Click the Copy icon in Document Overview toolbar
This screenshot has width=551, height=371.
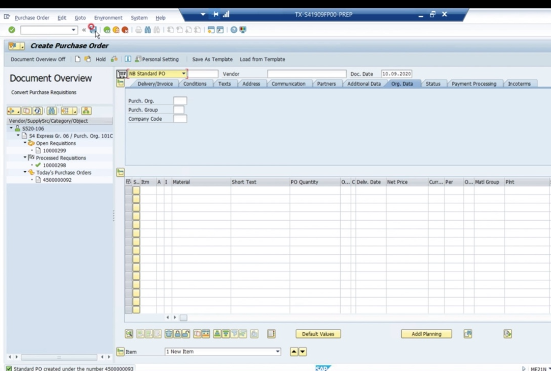tap(26, 111)
